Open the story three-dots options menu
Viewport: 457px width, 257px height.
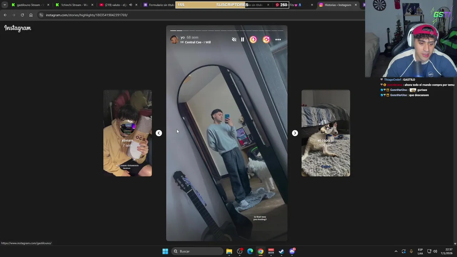(x=278, y=40)
